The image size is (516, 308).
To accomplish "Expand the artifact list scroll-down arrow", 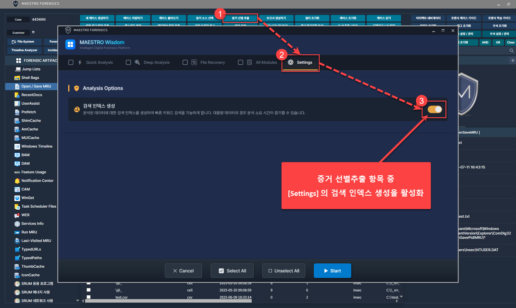I will click(x=77, y=301).
